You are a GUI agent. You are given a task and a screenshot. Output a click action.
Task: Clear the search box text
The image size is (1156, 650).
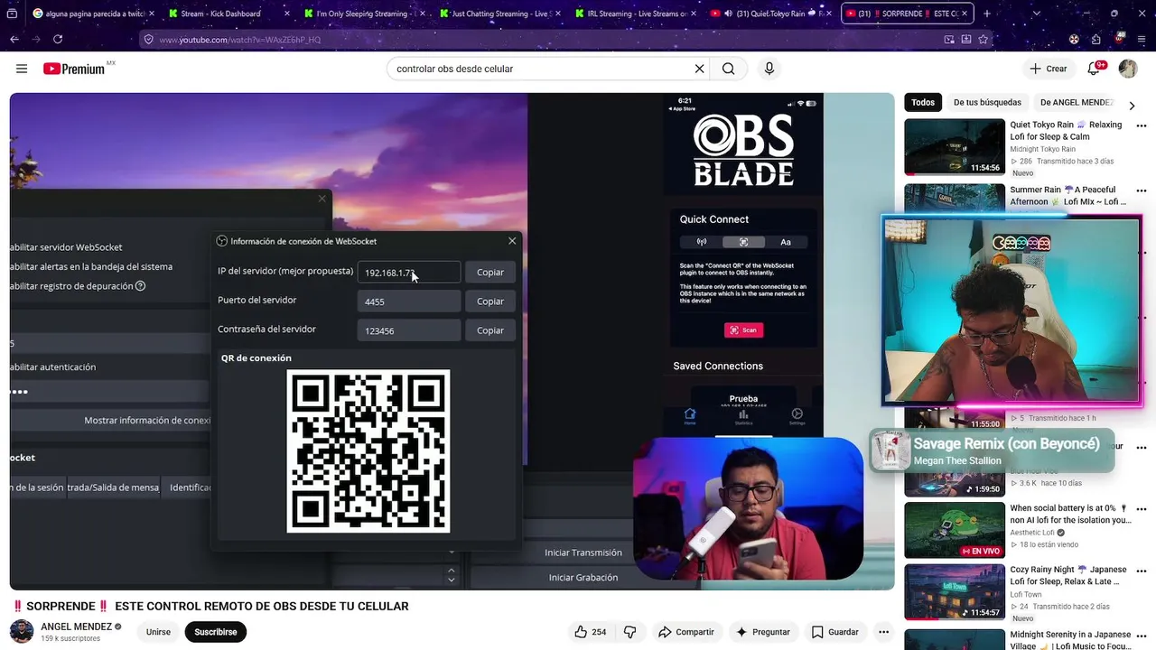pyautogui.click(x=699, y=69)
